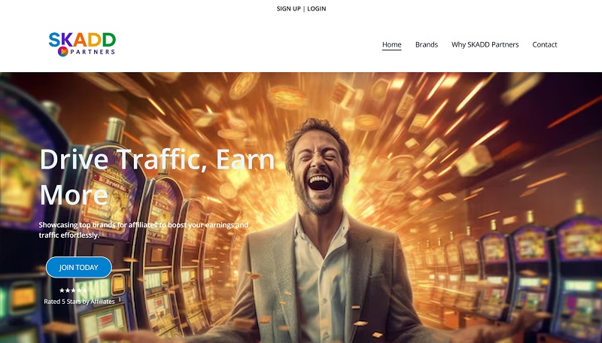
Task: Click the Showcasing top brands description text
Action: tap(144, 230)
